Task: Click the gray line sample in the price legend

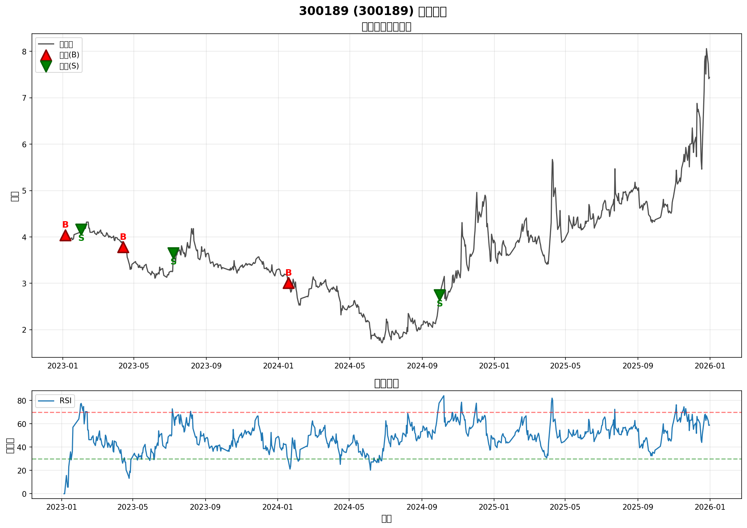Action: pyautogui.click(x=46, y=44)
